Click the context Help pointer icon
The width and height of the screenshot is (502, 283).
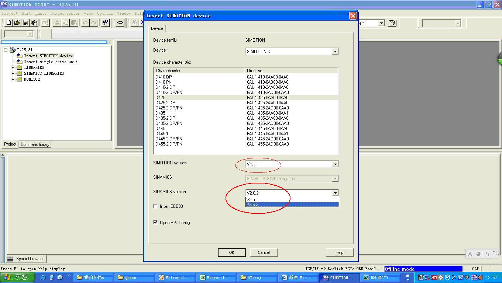click(105, 23)
